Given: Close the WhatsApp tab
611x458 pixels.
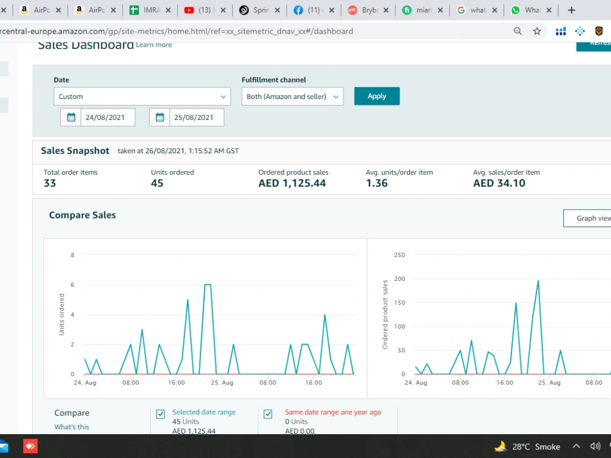Looking at the screenshot, I should point(549,10).
